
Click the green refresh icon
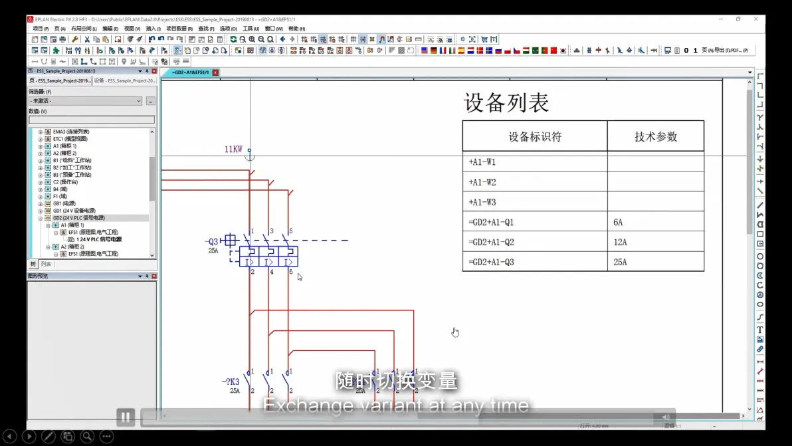[x=233, y=39]
